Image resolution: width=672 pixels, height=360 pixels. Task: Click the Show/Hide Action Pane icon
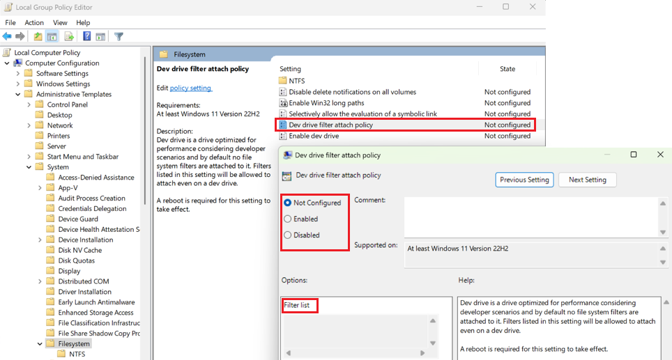(x=100, y=36)
